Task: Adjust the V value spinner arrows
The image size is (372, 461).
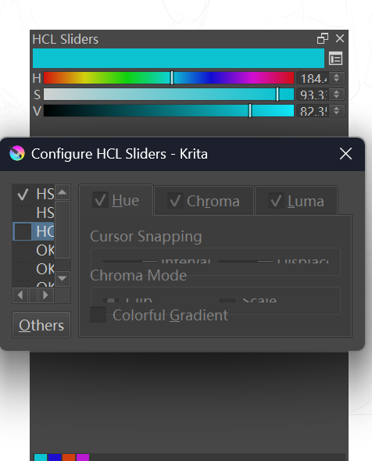Action: click(x=336, y=111)
